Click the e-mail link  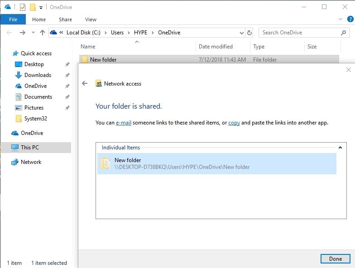point(124,123)
